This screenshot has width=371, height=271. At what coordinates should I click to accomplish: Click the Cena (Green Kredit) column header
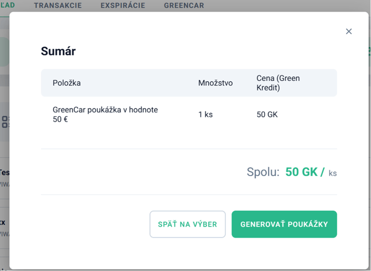[x=278, y=83]
